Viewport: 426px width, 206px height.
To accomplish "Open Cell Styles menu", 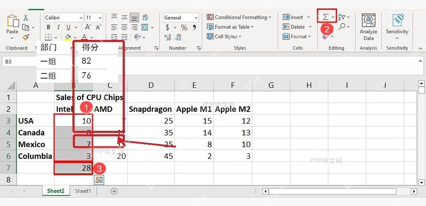I will coord(224,37).
